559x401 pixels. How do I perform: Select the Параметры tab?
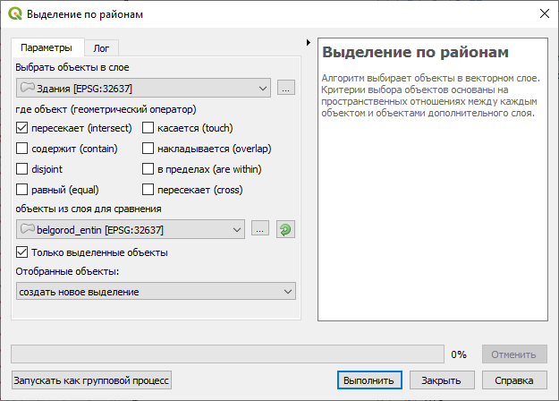[x=47, y=47]
